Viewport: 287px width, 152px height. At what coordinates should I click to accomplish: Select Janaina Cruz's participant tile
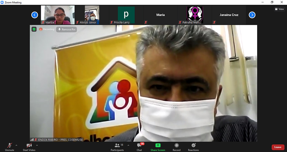[229, 15]
